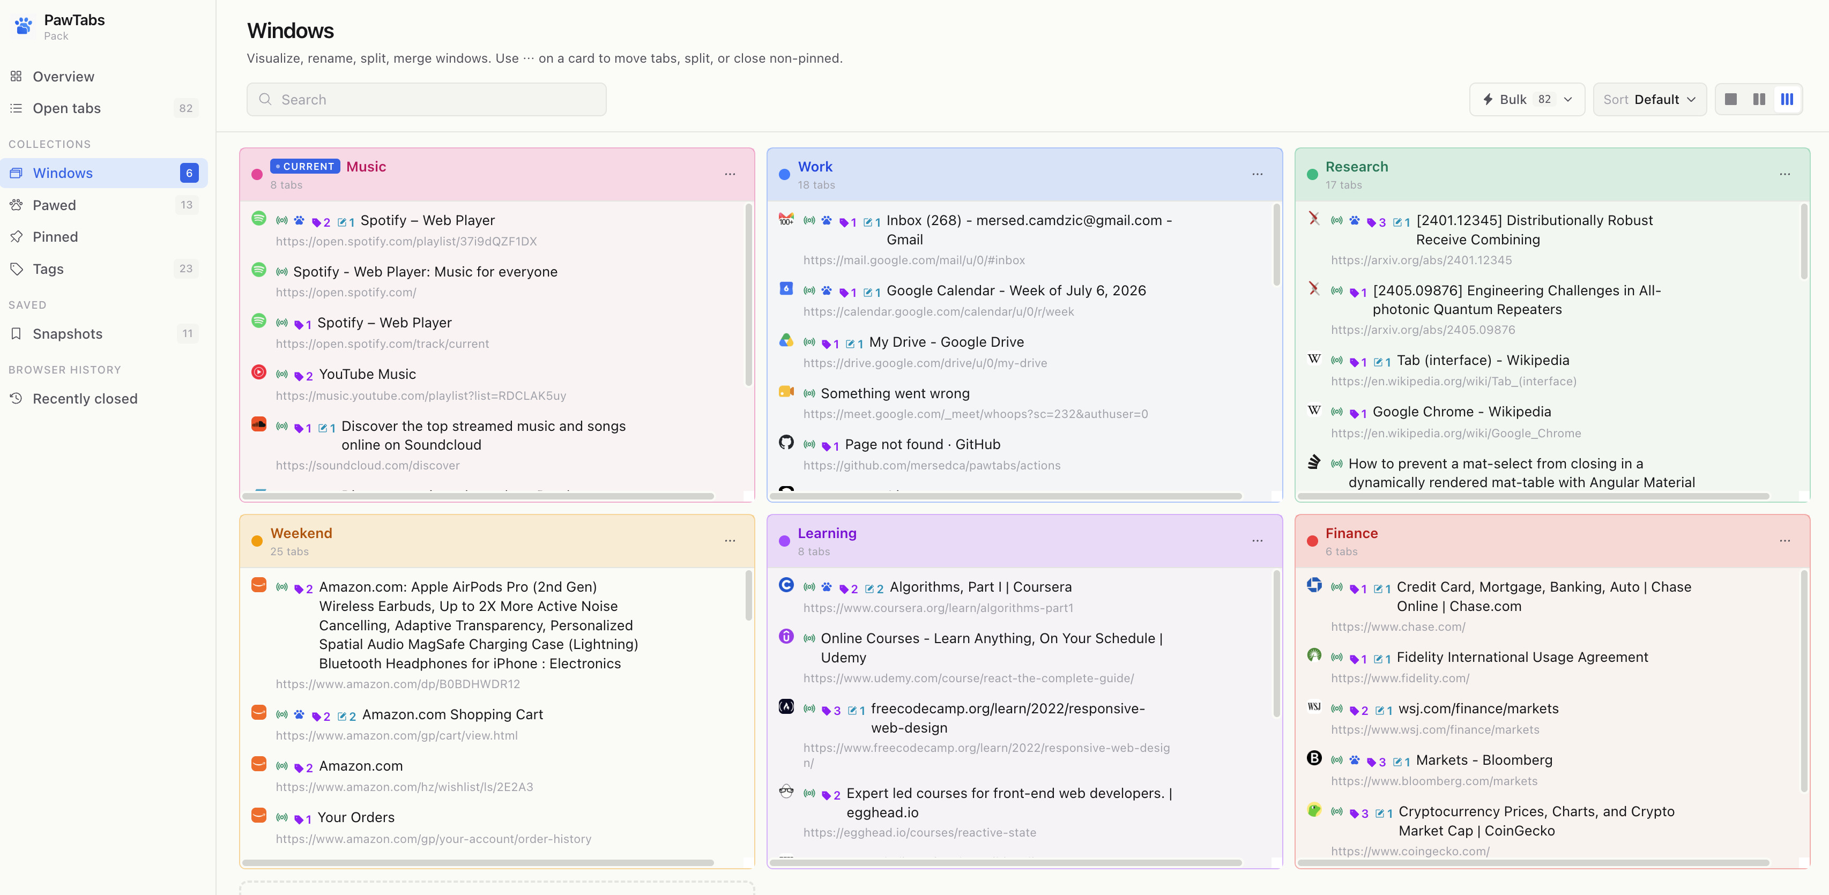Click the YouTube Music favicon

259,372
